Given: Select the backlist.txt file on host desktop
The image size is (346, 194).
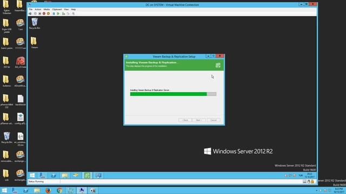Looking at the screenshot, I should click(x=21, y=100).
